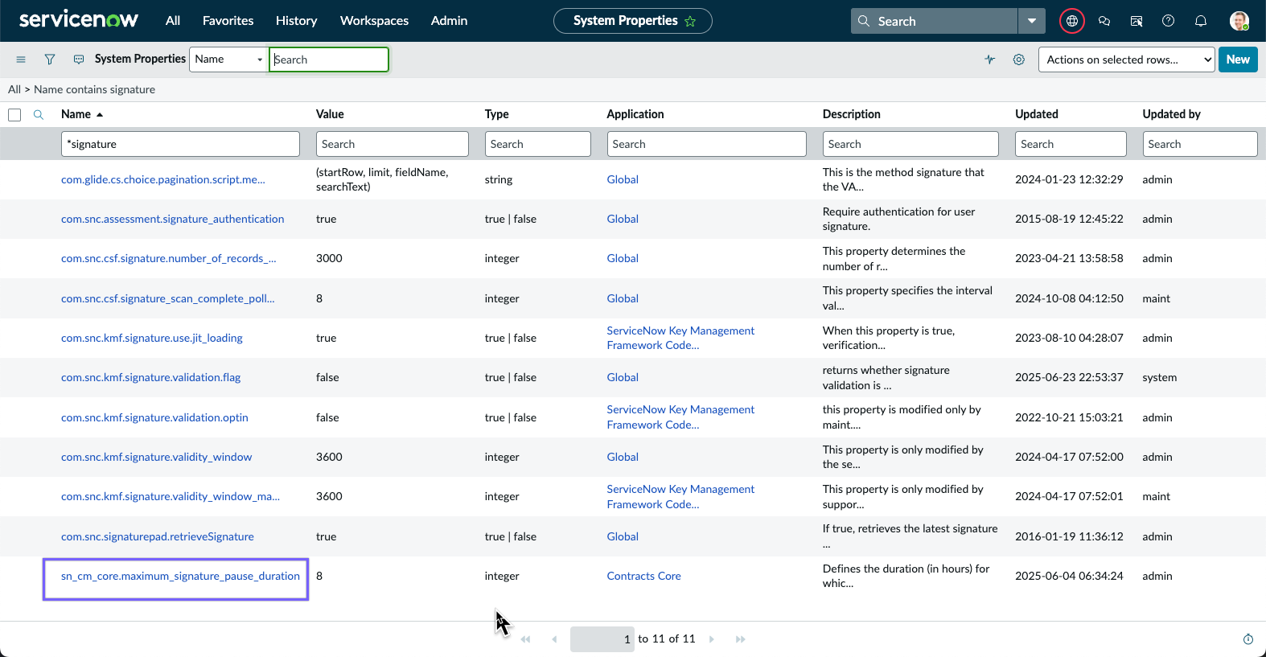The image size is (1266, 657).
Task: Sort by the Updated by column header
Action: pos(1172,114)
